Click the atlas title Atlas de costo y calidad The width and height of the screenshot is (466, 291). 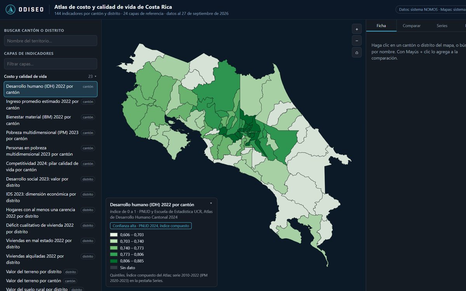pyautogui.click(x=113, y=7)
